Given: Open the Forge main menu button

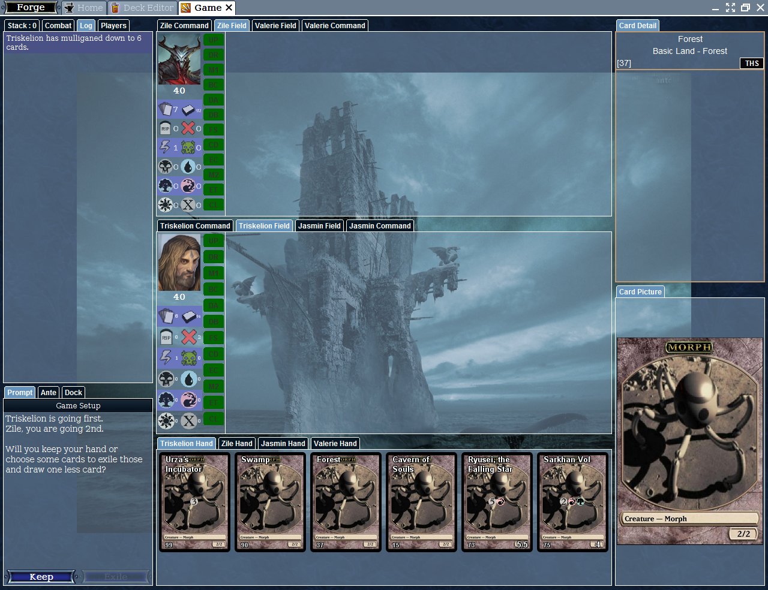Looking at the screenshot, I should [x=31, y=7].
